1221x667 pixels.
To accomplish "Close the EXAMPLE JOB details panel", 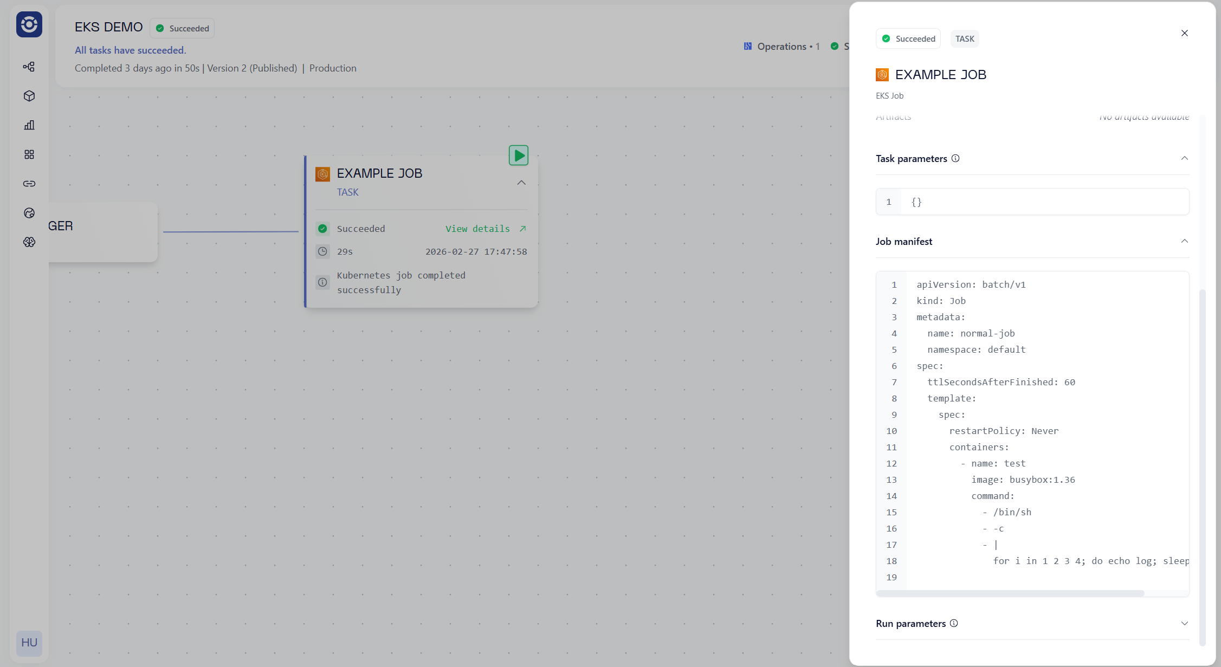I will (1184, 33).
